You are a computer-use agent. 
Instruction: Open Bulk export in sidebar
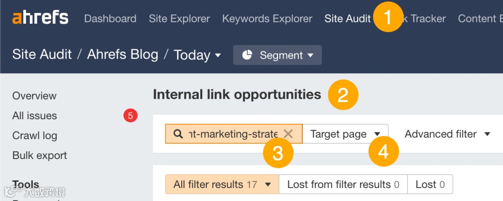click(40, 155)
